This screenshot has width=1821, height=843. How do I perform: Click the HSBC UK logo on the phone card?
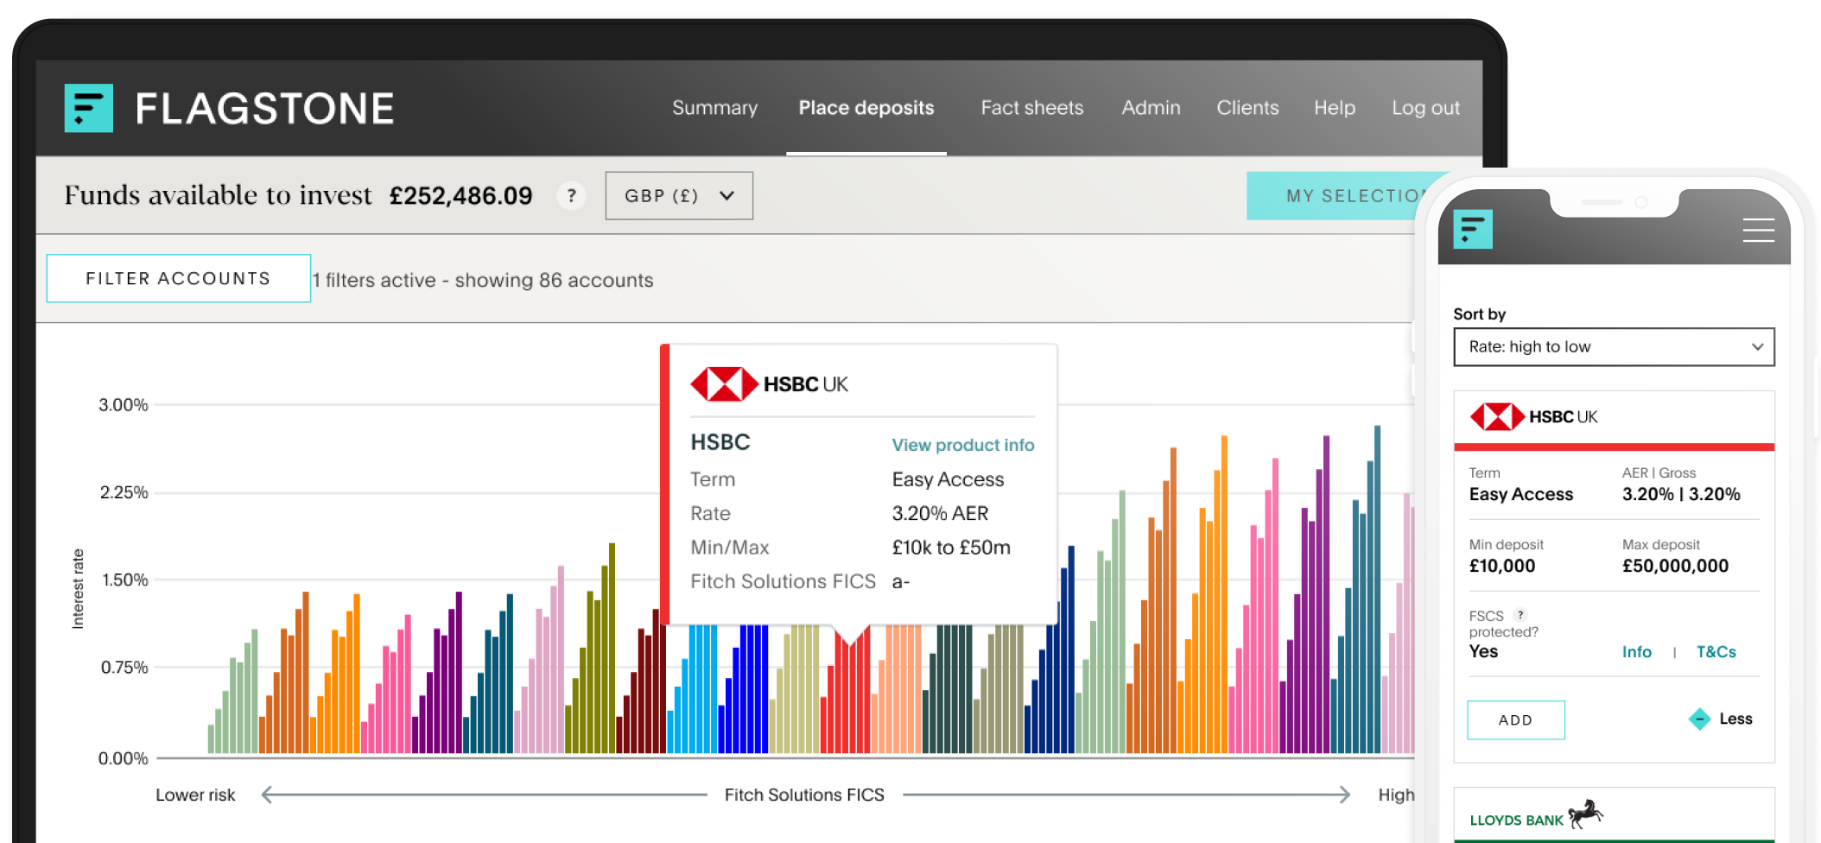(1533, 416)
